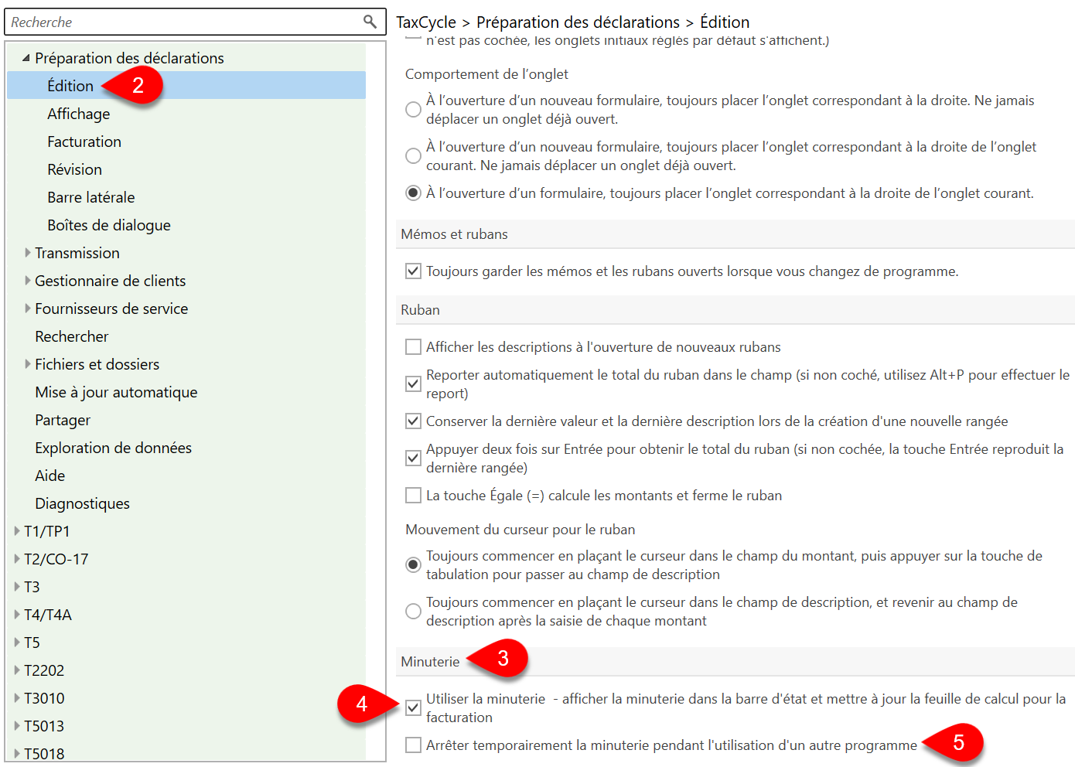Open the Barre latérale options page
The height and width of the screenshot is (767, 1075).
point(91,197)
